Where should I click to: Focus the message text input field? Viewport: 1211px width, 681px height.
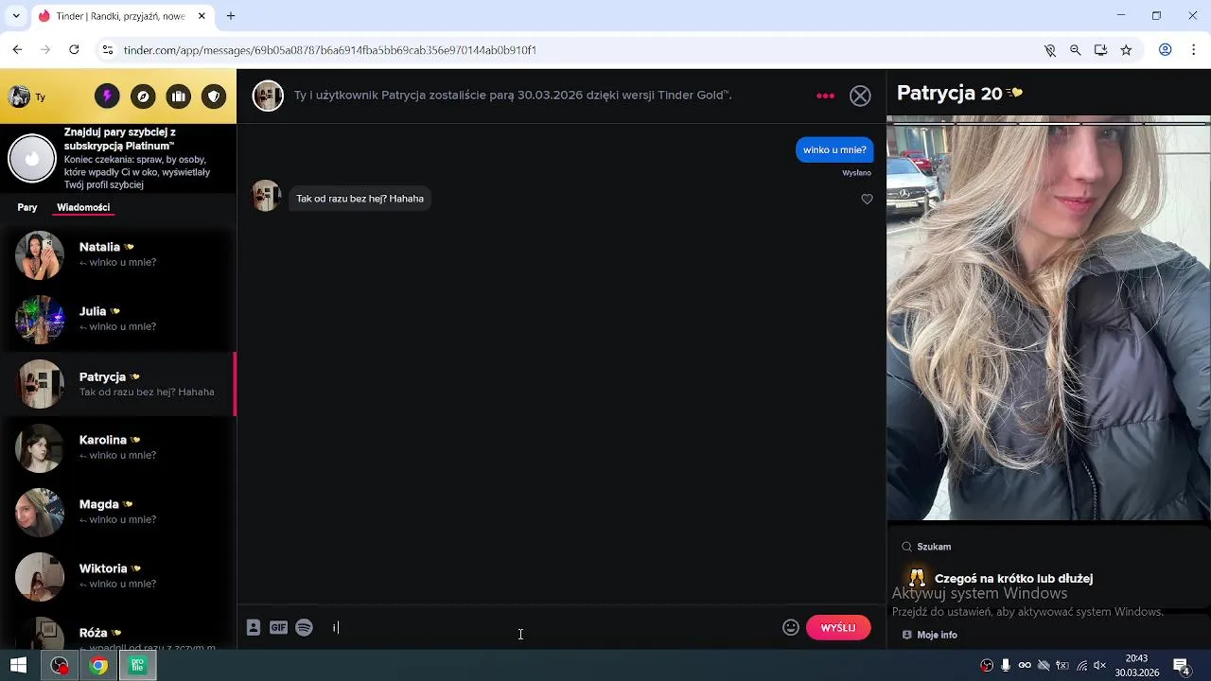[553, 627]
